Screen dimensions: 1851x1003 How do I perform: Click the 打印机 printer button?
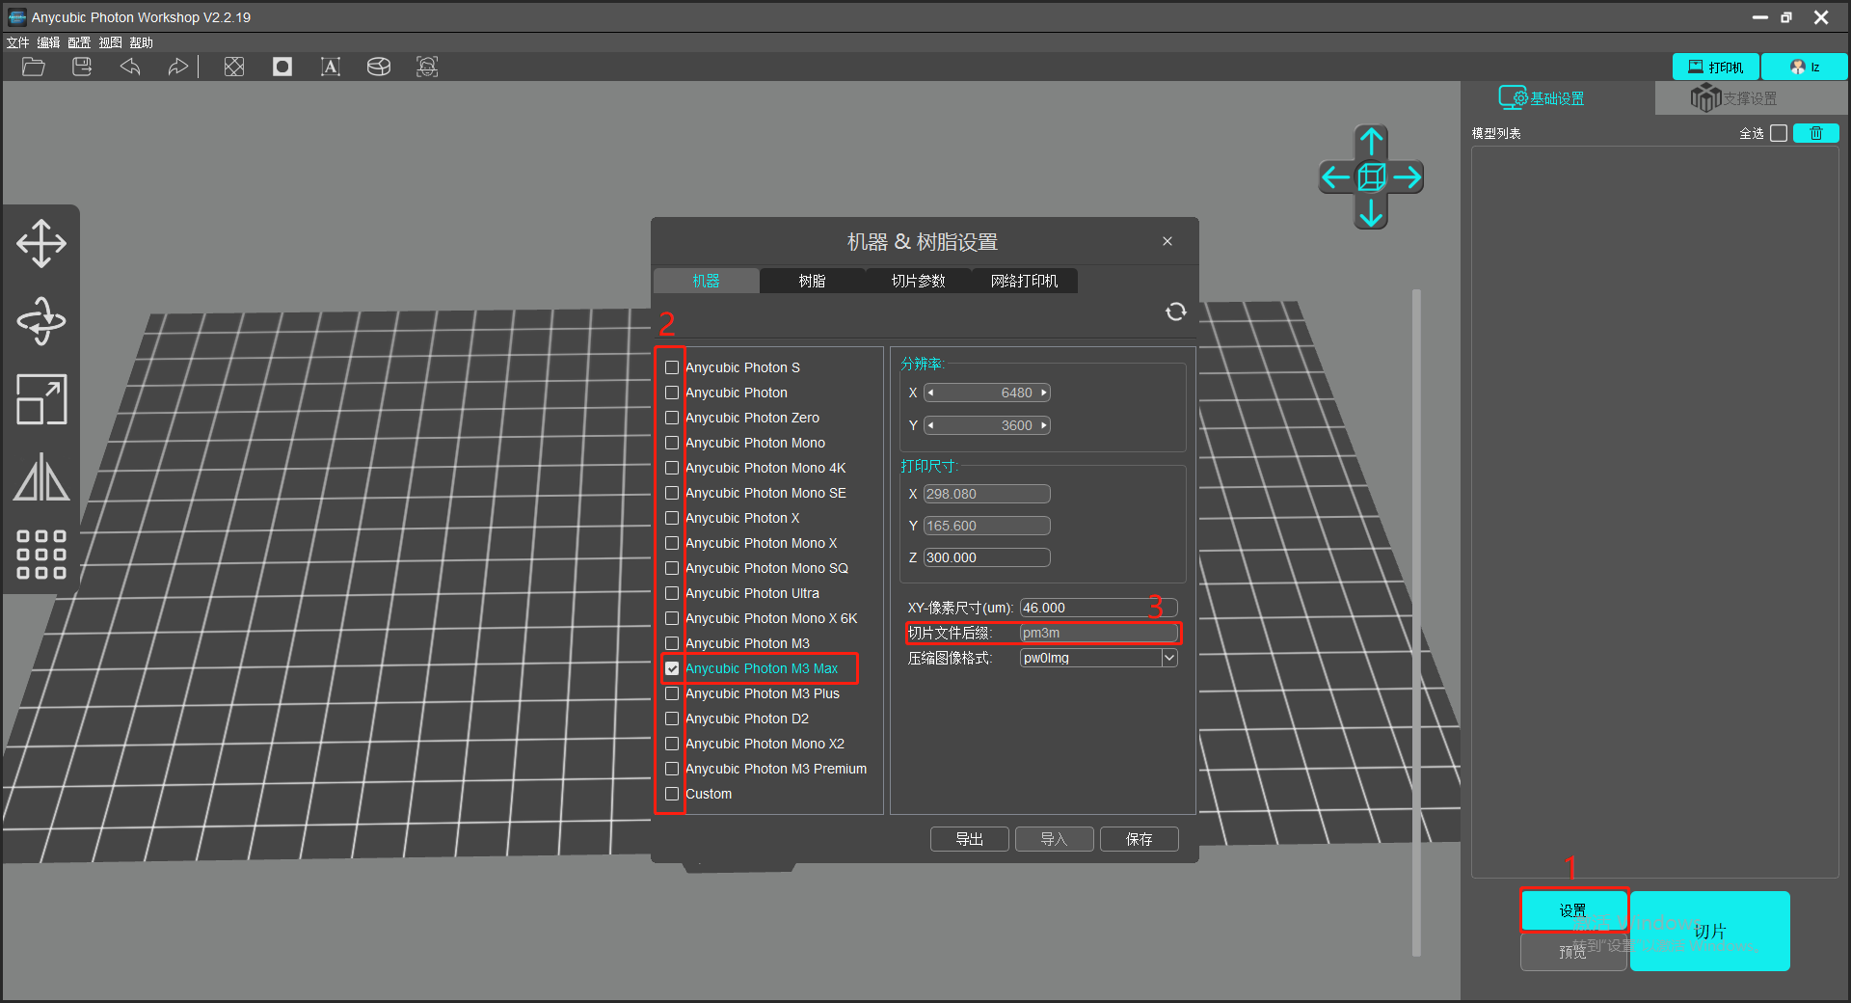click(x=1716, y=67)
